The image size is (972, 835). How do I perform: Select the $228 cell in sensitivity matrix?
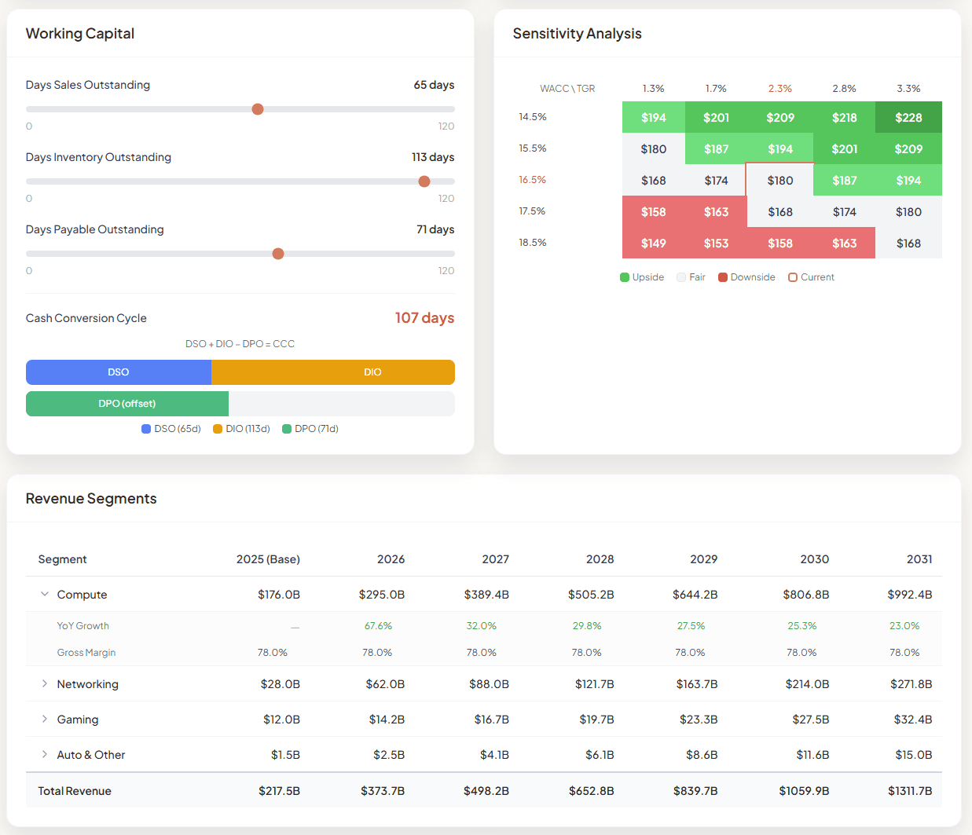908,117
